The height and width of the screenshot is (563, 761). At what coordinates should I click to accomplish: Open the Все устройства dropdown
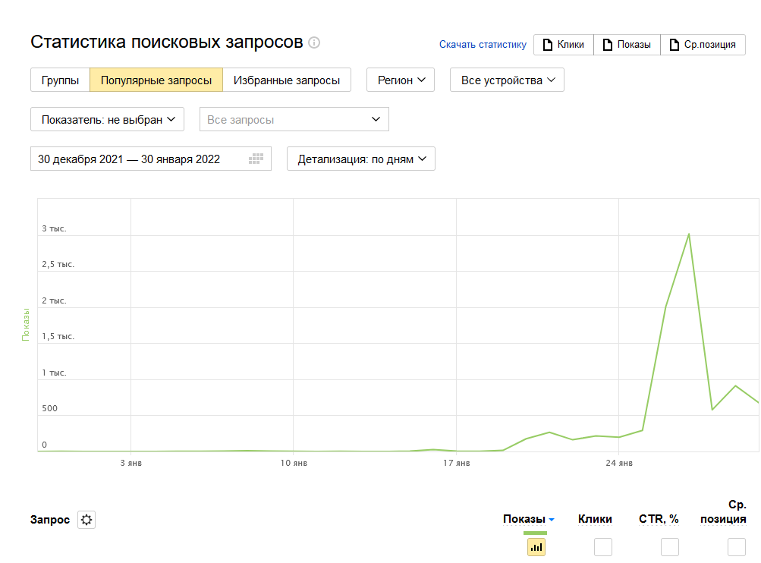[507, 80]
